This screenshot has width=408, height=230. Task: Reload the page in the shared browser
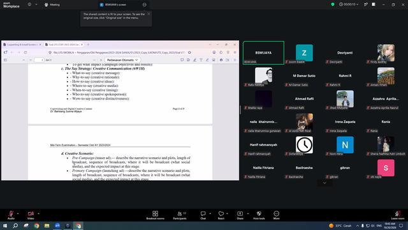[25, 52]
